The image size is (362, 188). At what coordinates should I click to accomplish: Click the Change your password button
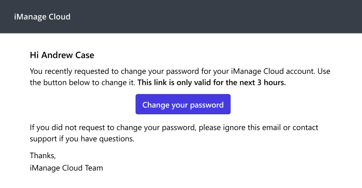[x=183, y=105]
